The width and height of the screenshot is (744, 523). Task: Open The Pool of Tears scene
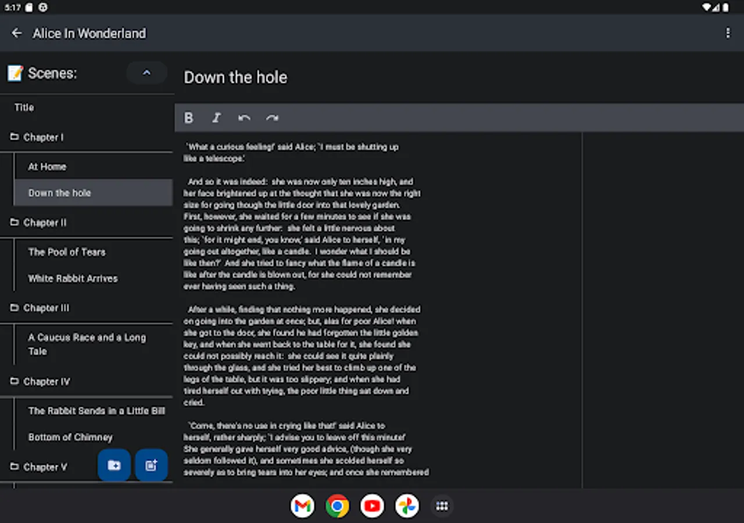click(93, 252)
